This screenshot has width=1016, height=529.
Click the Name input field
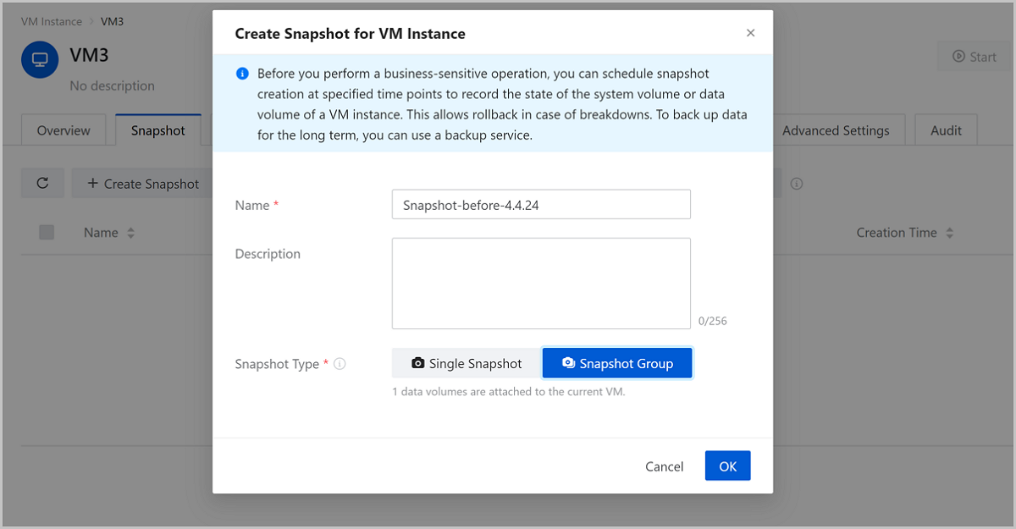pos(541,205)
